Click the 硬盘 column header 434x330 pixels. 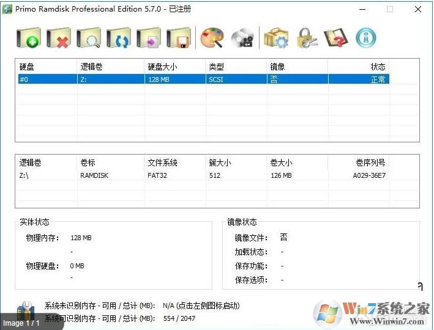point(26,67)
